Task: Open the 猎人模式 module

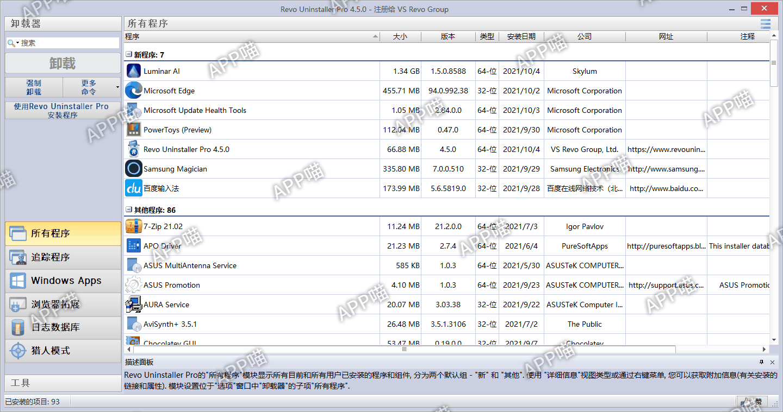Action: click(x=63, y=351)
